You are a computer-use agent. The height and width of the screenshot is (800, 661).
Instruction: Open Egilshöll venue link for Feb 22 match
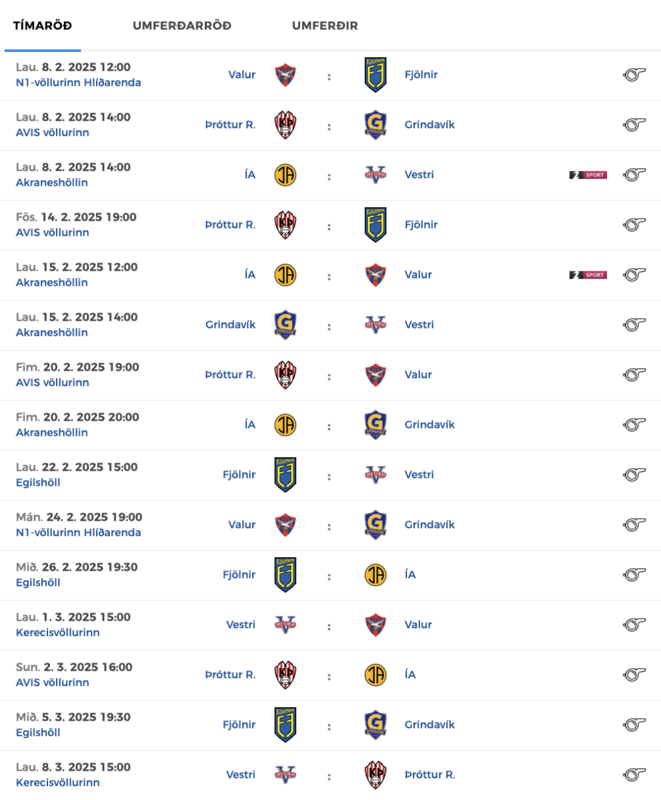[x=38, y=483]
